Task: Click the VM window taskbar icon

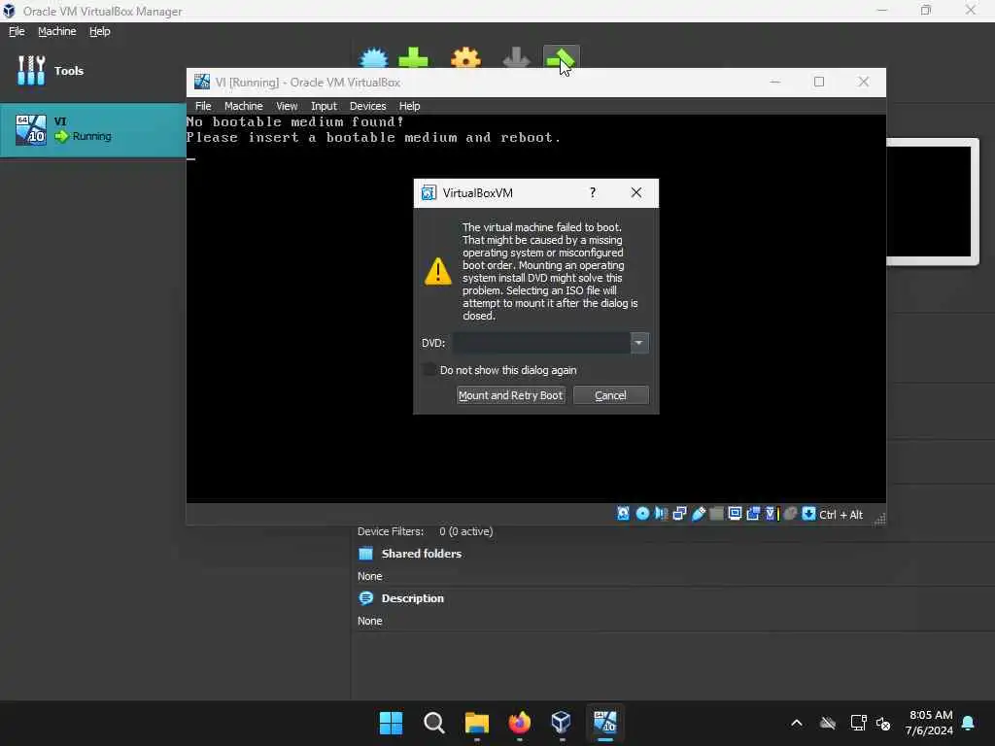Action: point(604,723)
